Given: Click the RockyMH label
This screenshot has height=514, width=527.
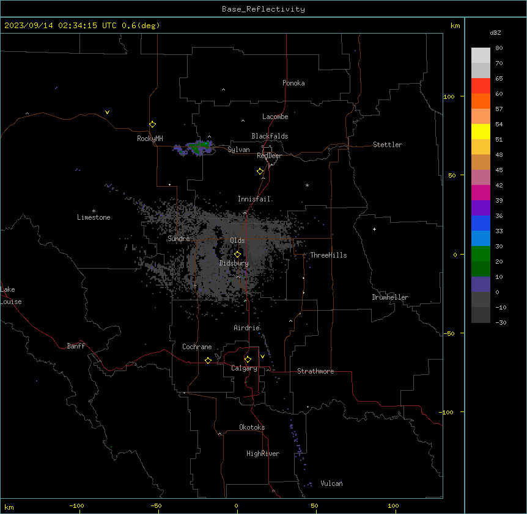Looking at the screenshot, I should pyautogui.click(x=150, y=139).
